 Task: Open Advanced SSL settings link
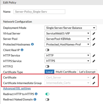point(17,88)
